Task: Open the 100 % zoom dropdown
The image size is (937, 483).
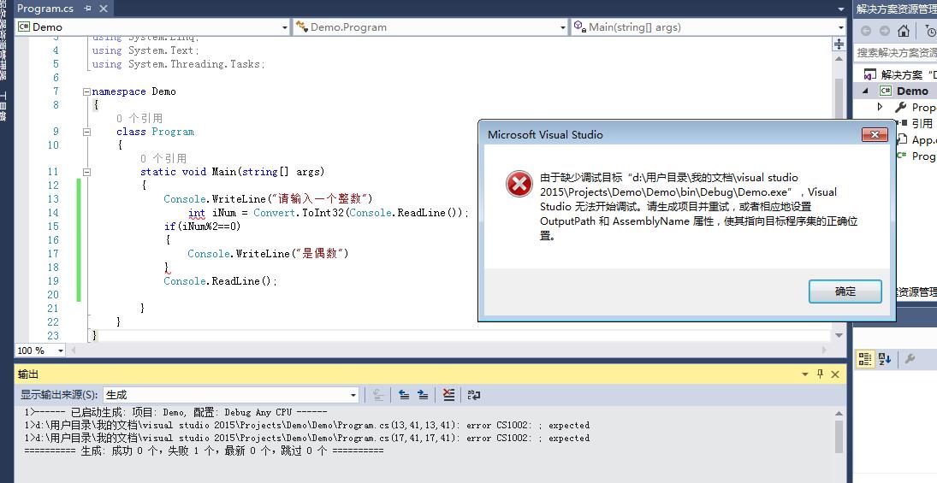Action: click(61, 350)
